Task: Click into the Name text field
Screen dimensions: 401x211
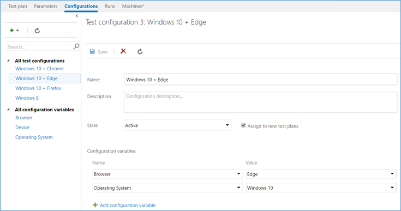Action: click(x=260, y=80)
